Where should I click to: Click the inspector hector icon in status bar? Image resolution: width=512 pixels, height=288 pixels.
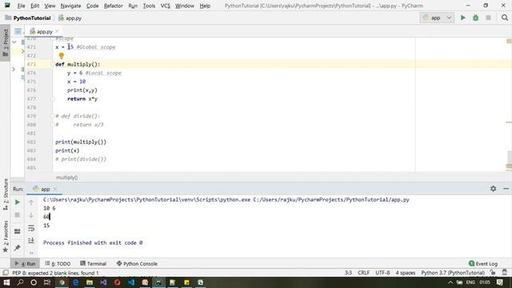[x=505, y=273]
